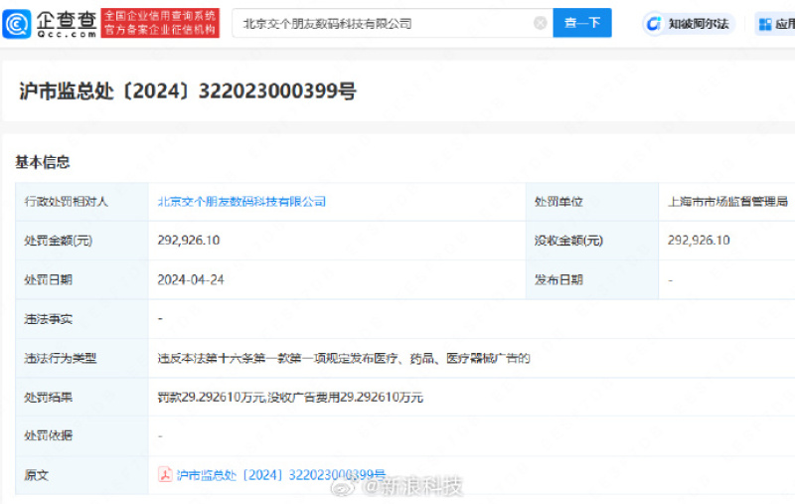Select the 处罚结果 label cell
The image size is (795, 504).
pos(81,397)
